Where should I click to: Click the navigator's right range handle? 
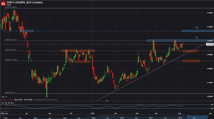[208, 117]
